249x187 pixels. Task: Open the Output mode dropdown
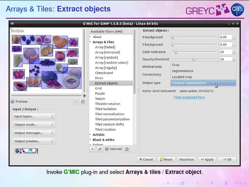pyautogui.click(x=34, y=125)
